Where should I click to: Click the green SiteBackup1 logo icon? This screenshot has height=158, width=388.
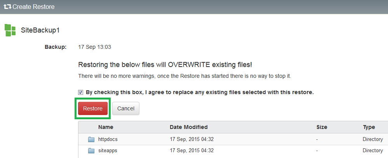pyautogui.click(x=10, y=30)
